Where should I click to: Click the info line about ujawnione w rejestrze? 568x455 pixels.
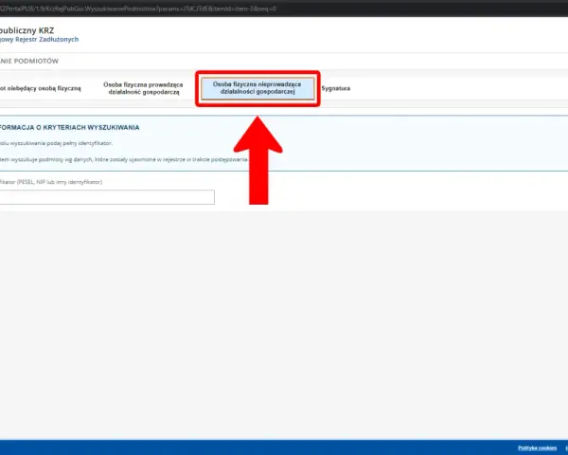pyautogui.click(x=124, y=159)
